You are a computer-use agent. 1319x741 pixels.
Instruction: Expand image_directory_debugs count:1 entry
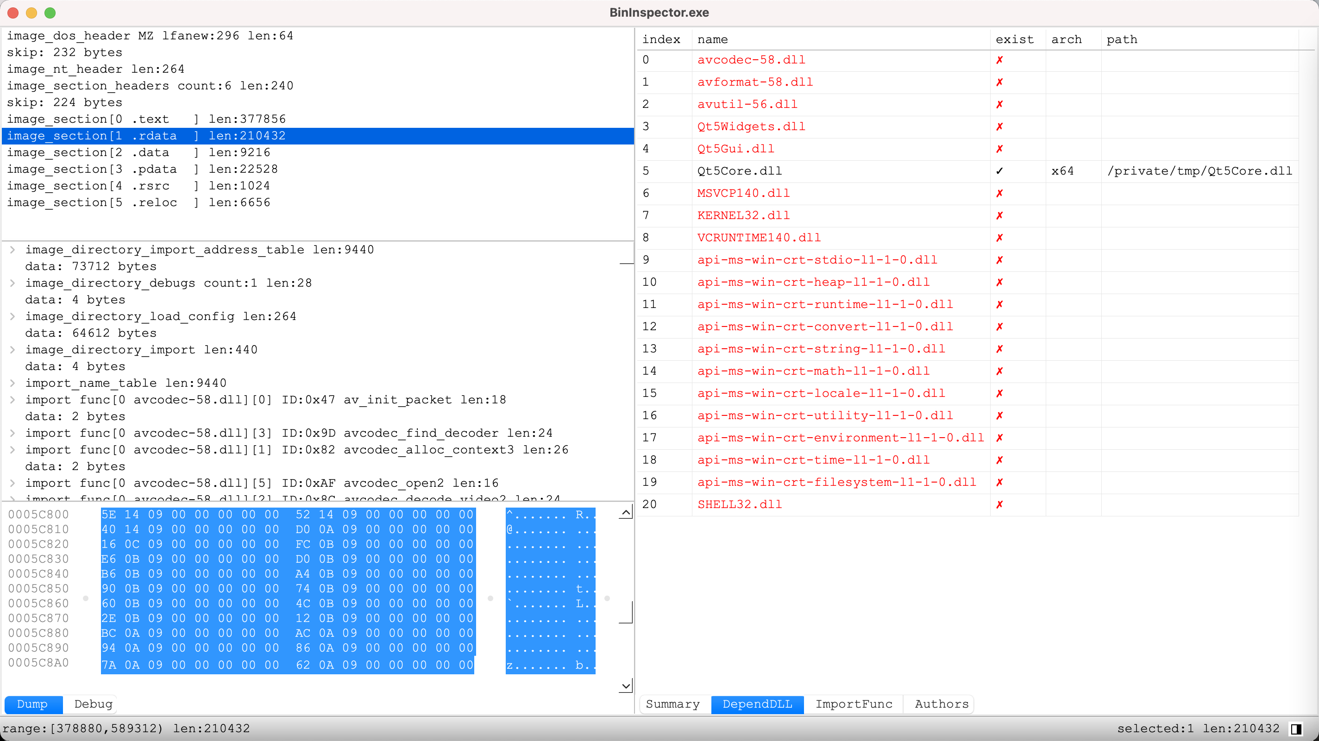point(12,283)
